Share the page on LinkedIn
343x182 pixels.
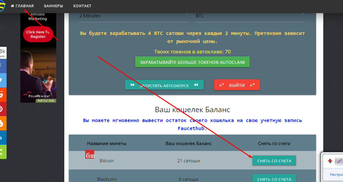tap(3, 138)
